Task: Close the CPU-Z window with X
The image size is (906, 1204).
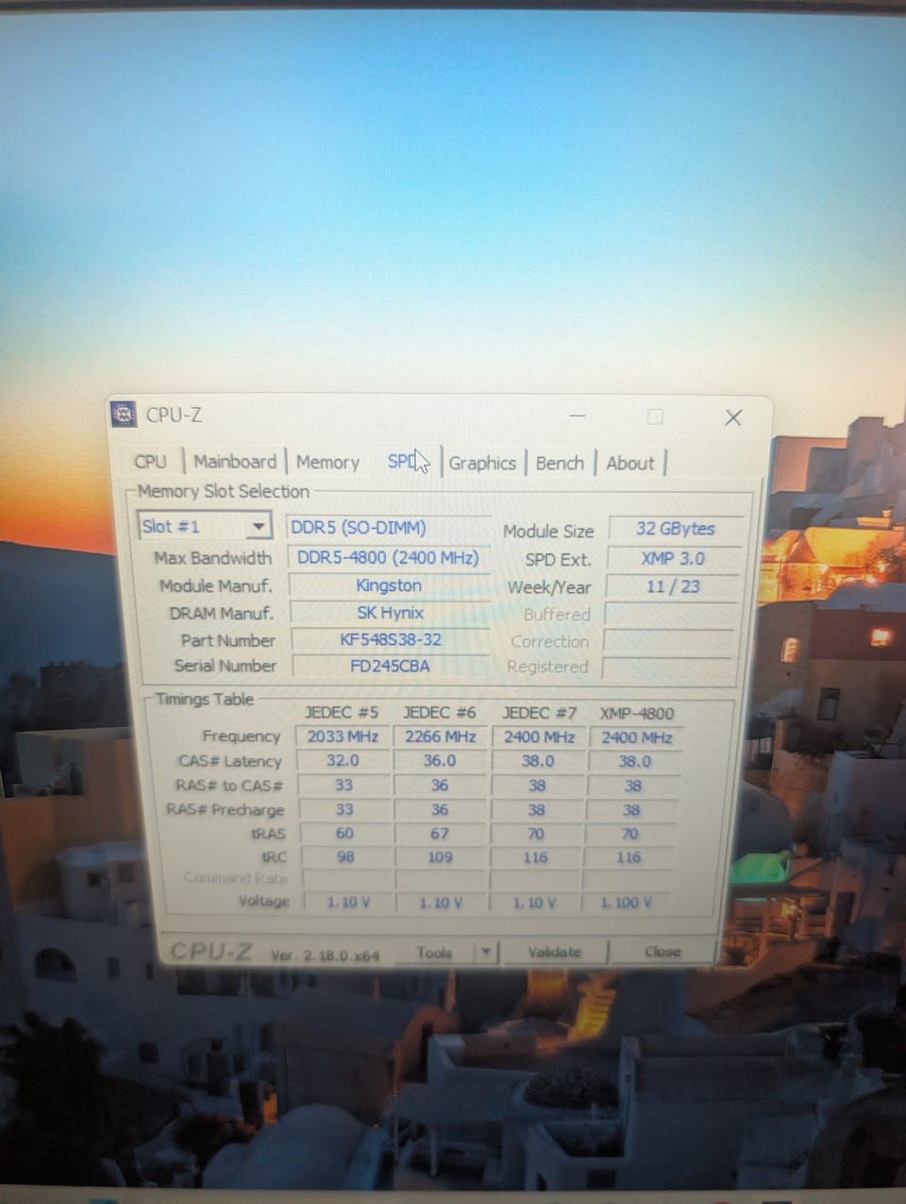Action: [733, 417]
